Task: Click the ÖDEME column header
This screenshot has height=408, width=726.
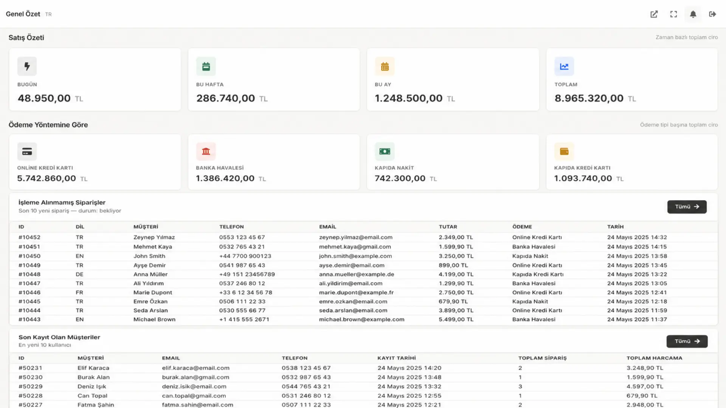Action: (522, 227)
